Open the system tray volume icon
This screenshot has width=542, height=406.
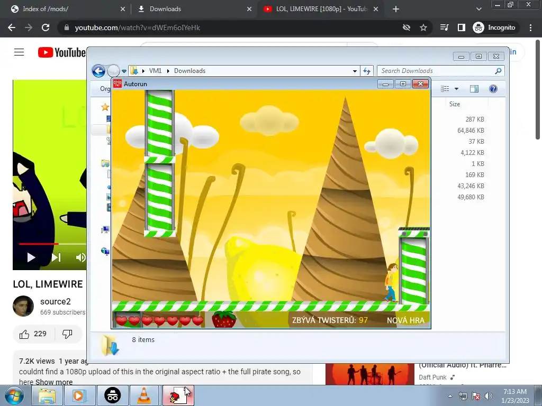click(488, 396)
